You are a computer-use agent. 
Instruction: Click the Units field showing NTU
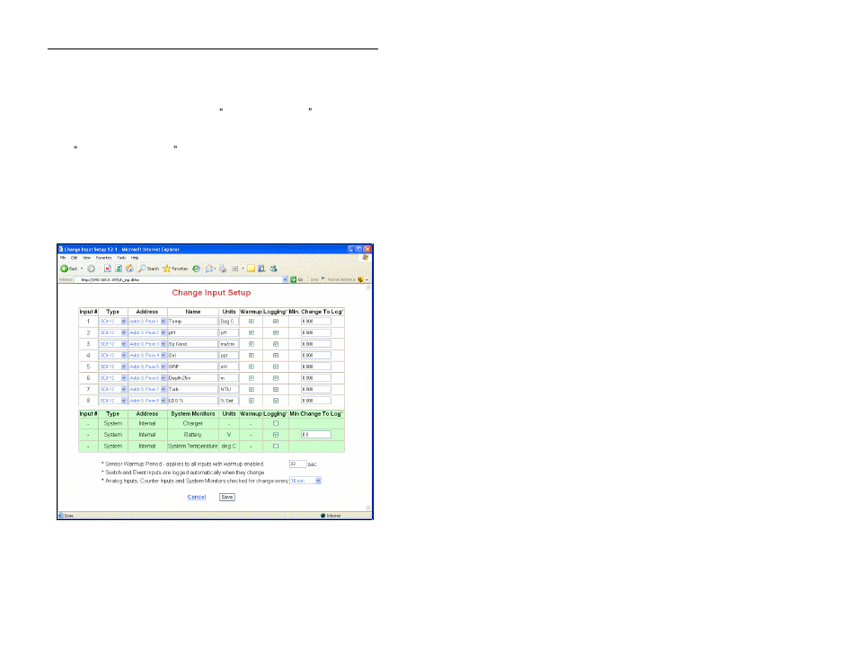point(229,390)
